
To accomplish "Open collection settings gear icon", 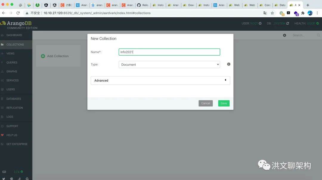I will [x=284, y=35].
